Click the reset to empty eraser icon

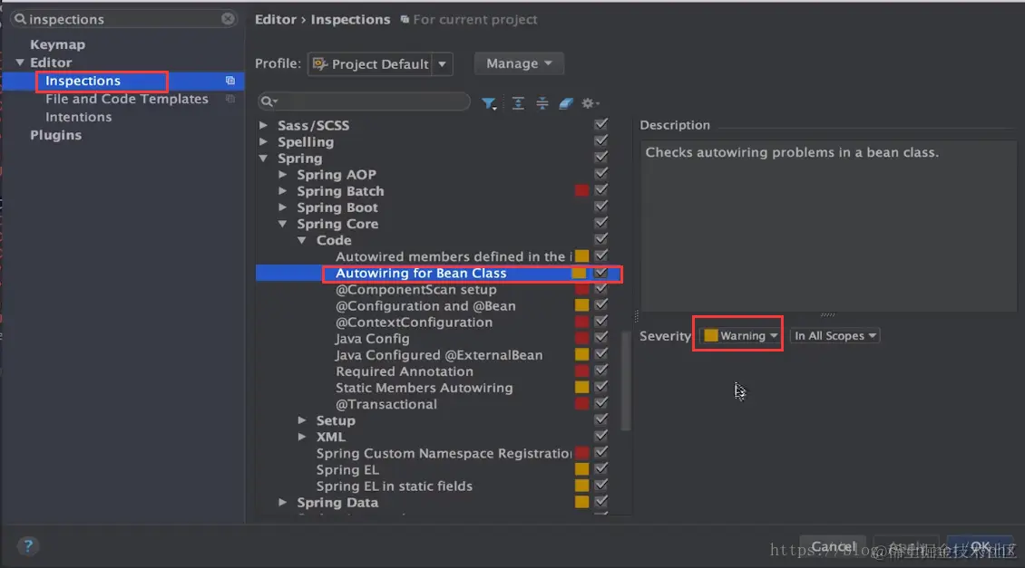pos(566,103)
